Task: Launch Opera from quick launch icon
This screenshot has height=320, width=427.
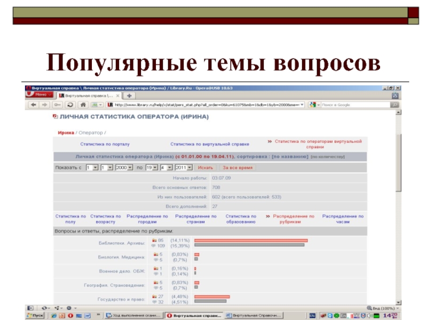Action: tap(70, 316)
